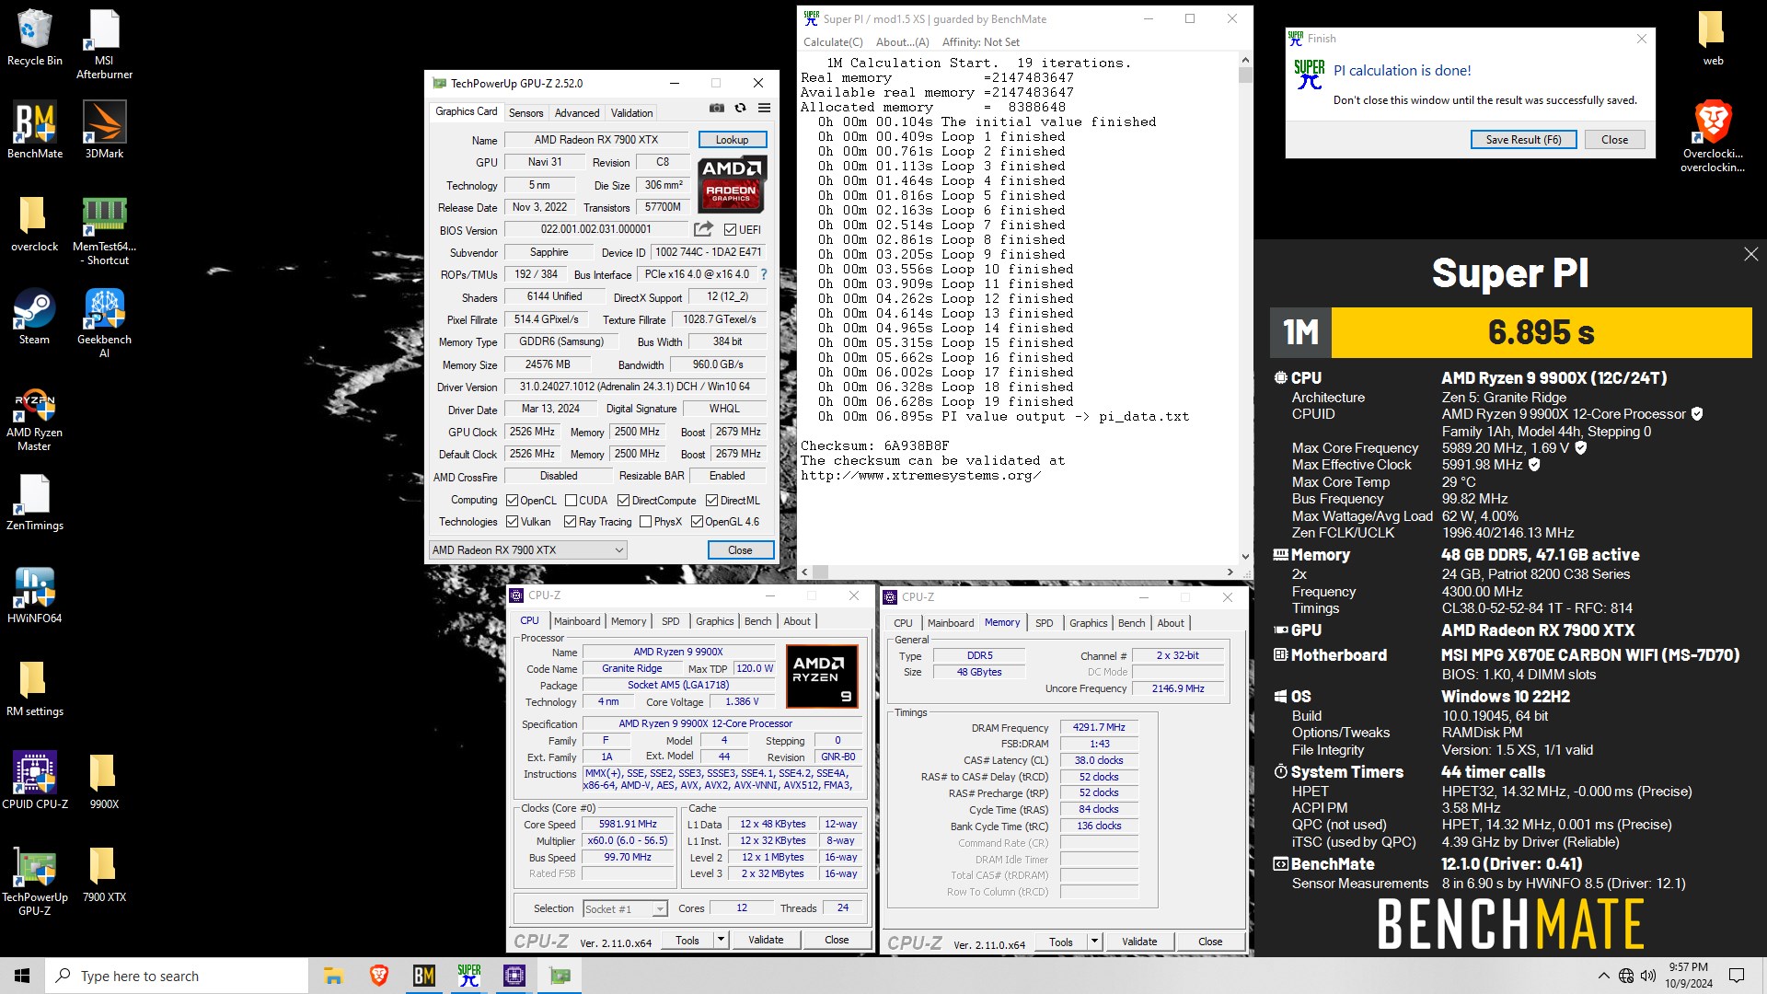Toggle DirectML checkbox in GPU-Z
1767x994 pixels.
coord(711,501)
